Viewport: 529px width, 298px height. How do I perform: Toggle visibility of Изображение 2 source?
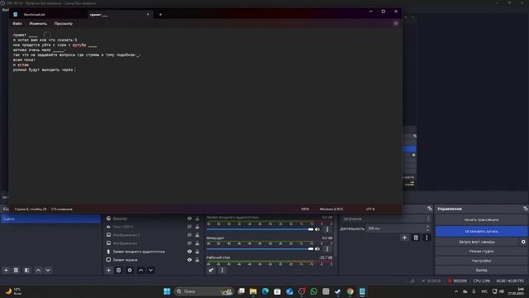coord(189,235)
